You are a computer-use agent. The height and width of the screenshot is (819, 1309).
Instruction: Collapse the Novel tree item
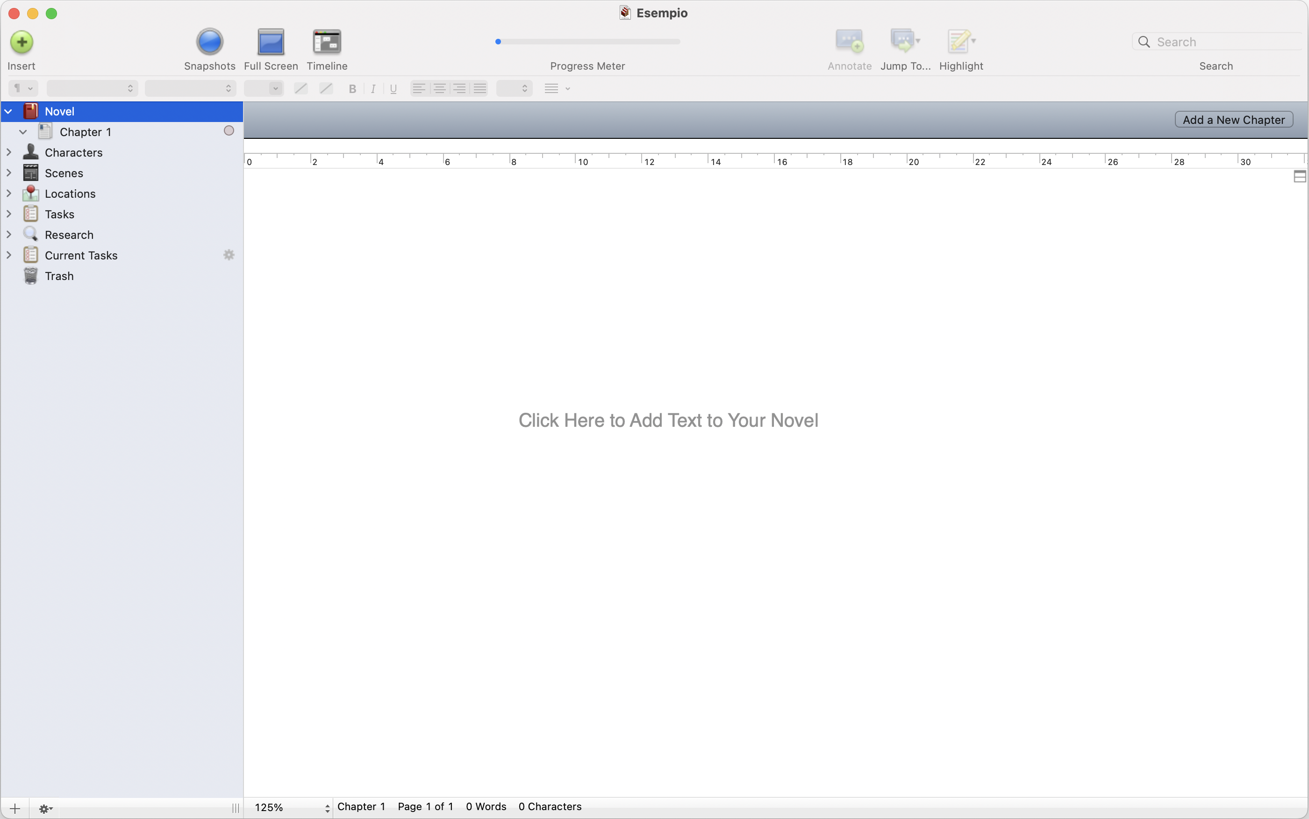(9, 112)
